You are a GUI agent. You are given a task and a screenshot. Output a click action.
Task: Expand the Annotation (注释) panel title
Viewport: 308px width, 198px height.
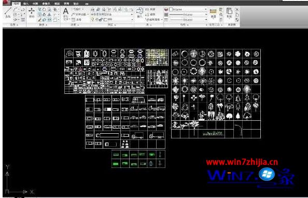[75, 25]
